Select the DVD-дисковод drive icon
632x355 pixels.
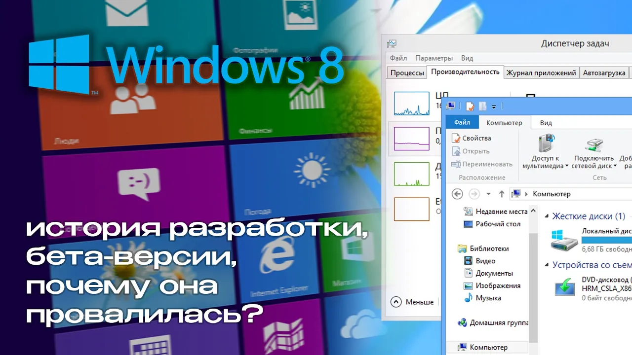coord(564,287)
